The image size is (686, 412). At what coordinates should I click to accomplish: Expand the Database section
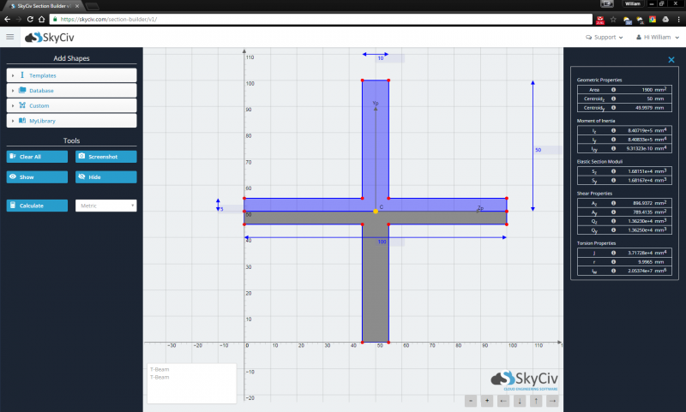71,91
